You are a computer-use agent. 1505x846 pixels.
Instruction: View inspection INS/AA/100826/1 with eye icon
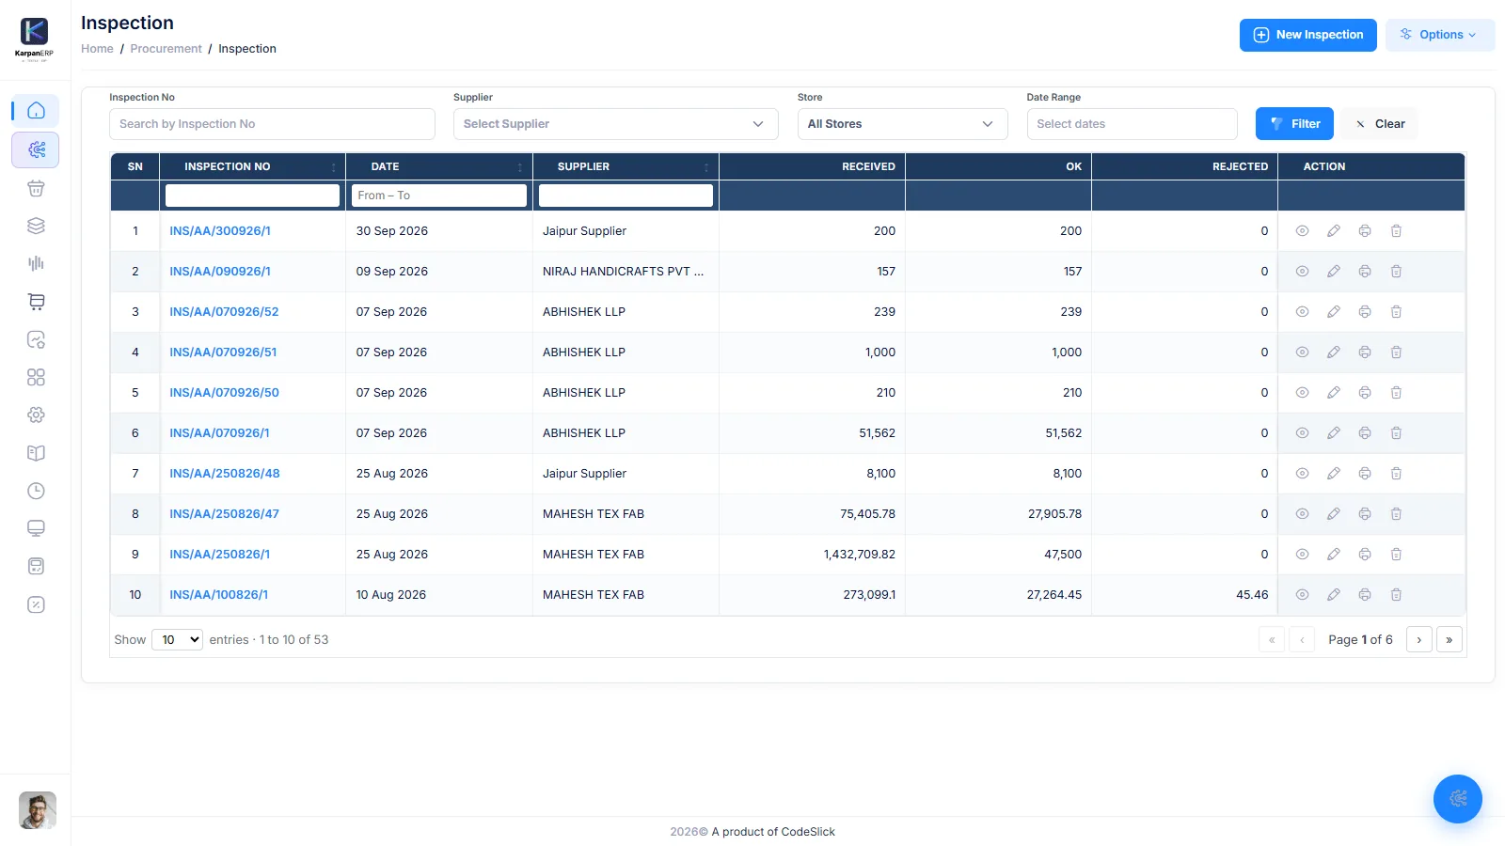click(x=1302, y=595)
